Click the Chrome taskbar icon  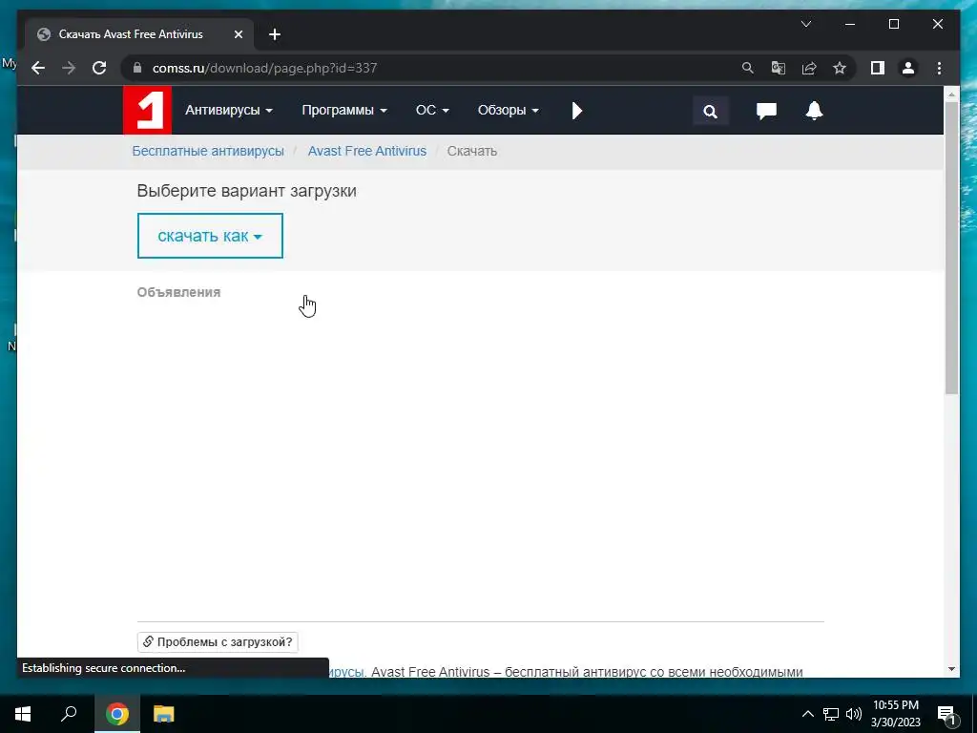tap(117, 714)
